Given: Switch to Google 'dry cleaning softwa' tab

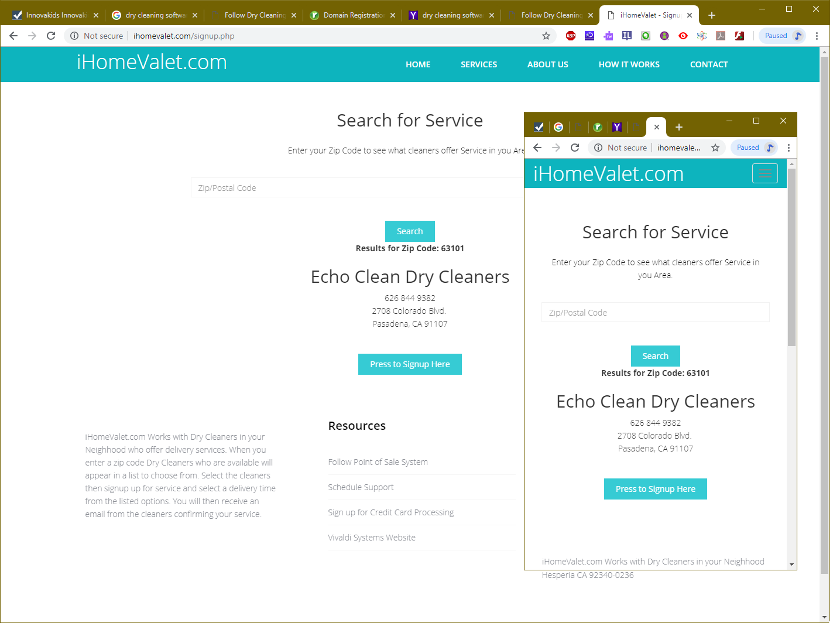Looking at the screenshot, I should (x=154, y=15).
